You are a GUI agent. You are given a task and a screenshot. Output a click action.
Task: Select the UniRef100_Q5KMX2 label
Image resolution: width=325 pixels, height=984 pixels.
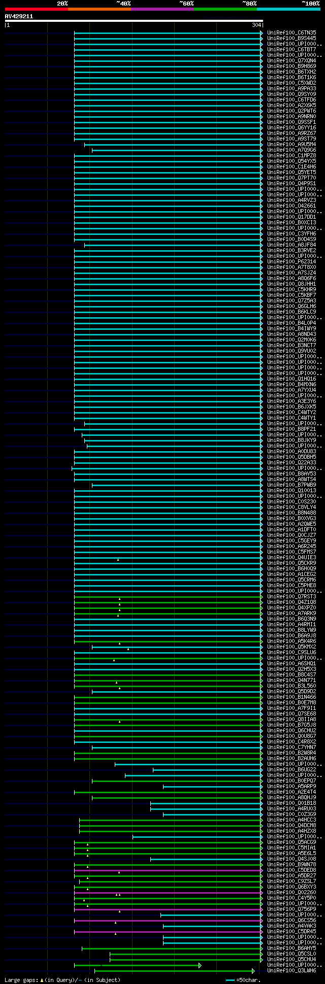coord(291,647)
